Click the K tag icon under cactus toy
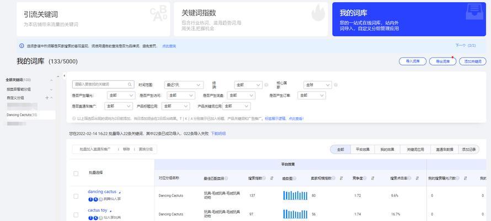The height and width of the screenshot is (221, 491). click(x=95, y=218)
